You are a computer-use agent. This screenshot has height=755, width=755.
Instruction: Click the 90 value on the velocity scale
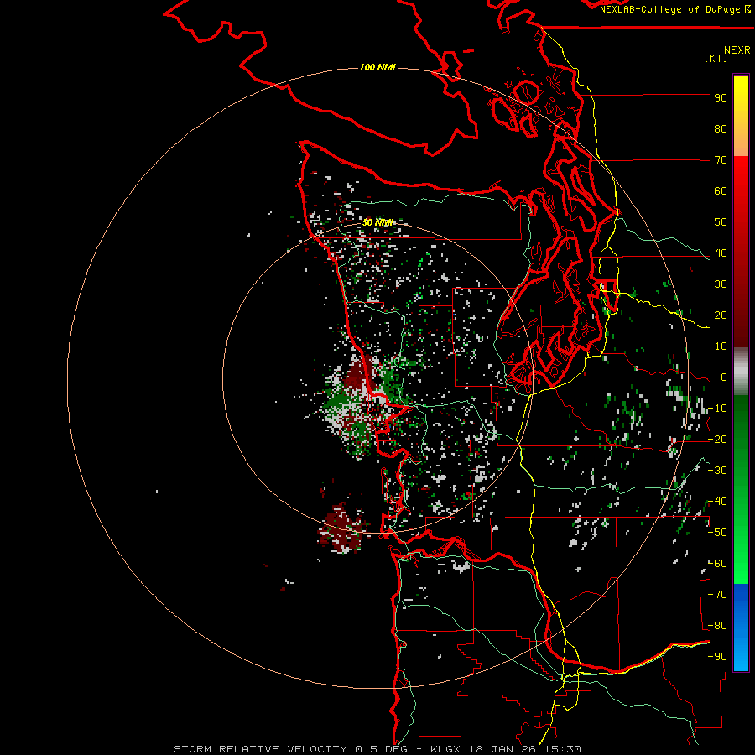pos(721,98)
